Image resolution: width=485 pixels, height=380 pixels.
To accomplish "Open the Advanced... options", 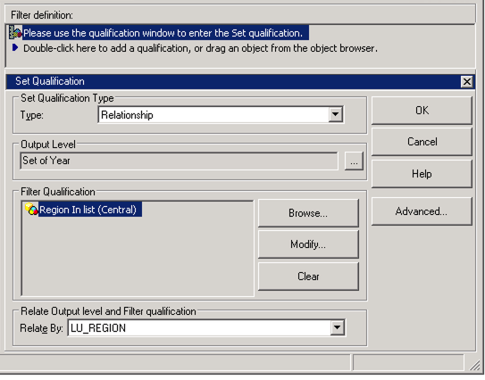I will tap(422, 211).
